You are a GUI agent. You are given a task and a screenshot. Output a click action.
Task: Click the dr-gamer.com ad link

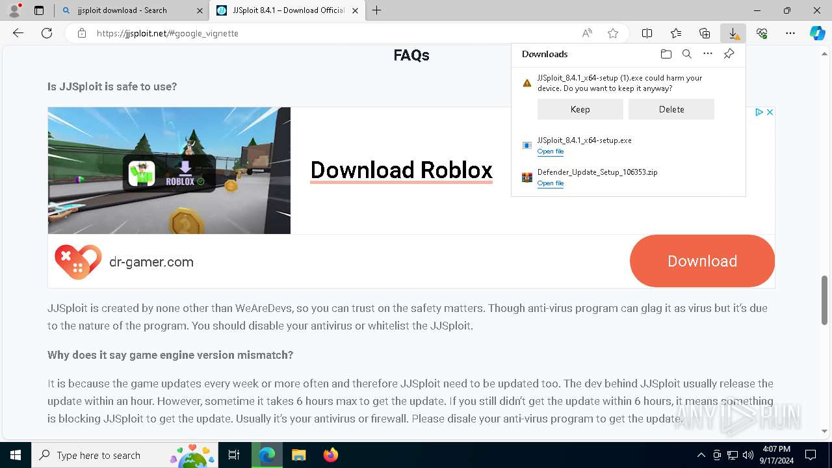click(151, 262)
